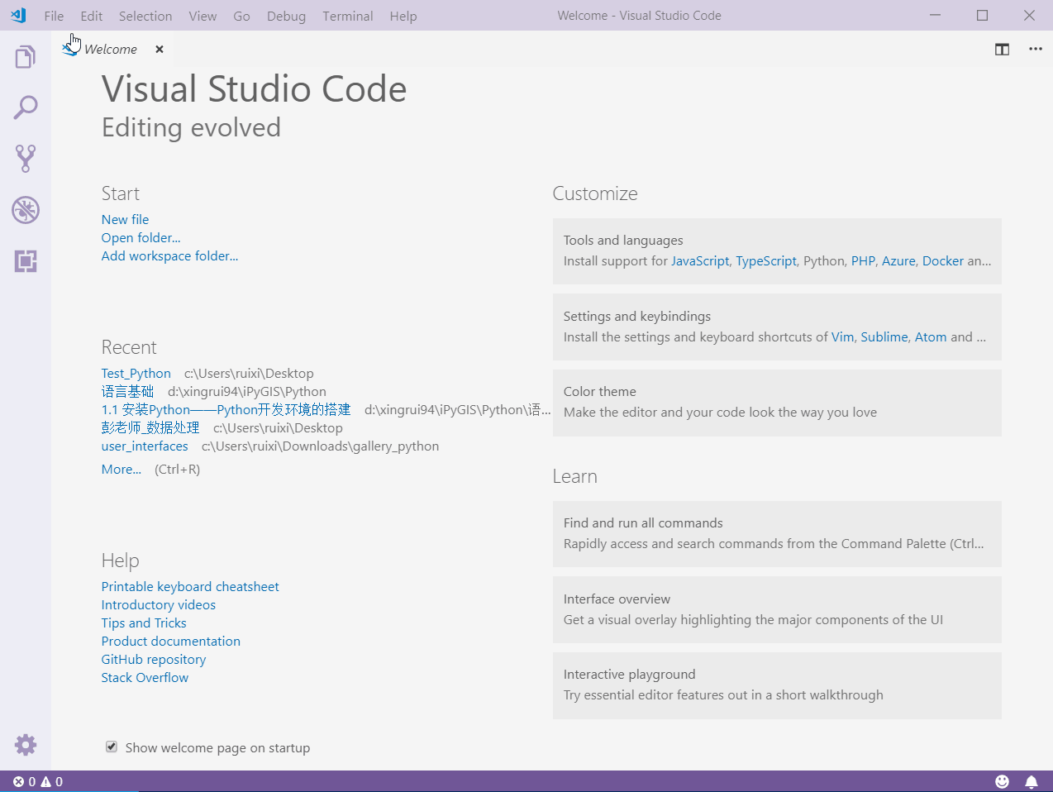Click Tools and languages card title

623,240
